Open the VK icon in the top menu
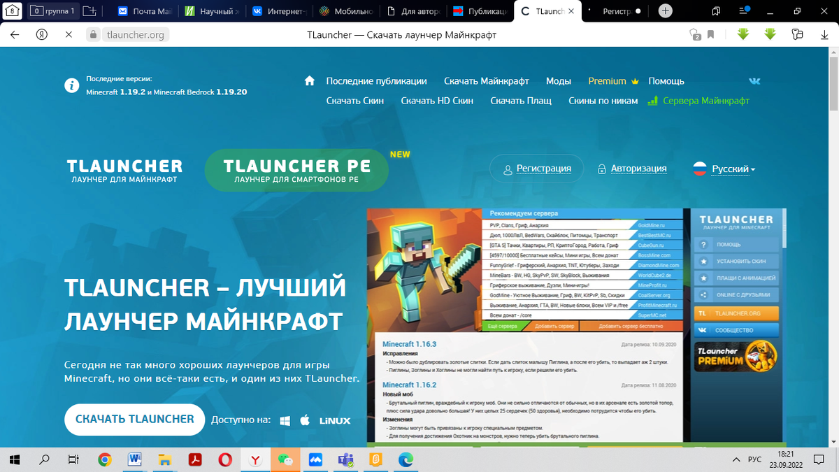Image resolution: width=839 pixels, height=472 pixels. click(754, 81)
